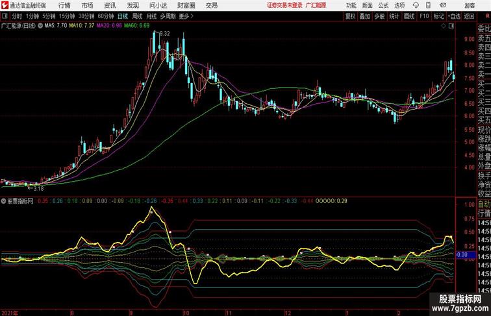Open the 资讯 menu
This screenshot has width=491, height=316.
point(110,5)
